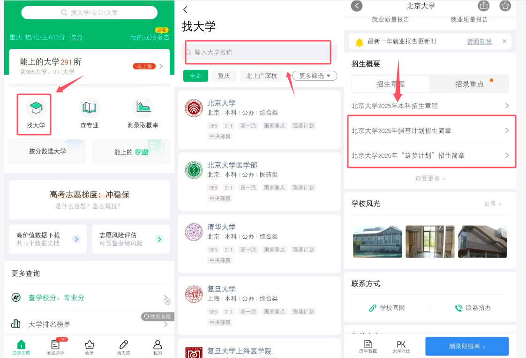Viewport: 526px width, 358px height.
Task: Open PK 大学对比 in bottom bar
Action: click(401, 346)
